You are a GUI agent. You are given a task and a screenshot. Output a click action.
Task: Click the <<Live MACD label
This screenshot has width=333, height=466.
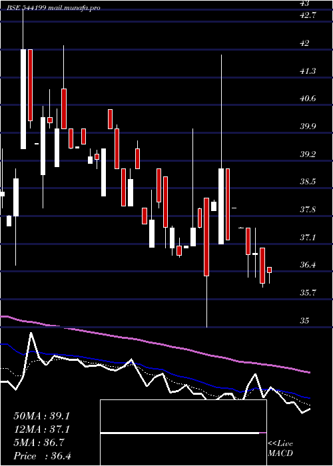tap(280, 449)
